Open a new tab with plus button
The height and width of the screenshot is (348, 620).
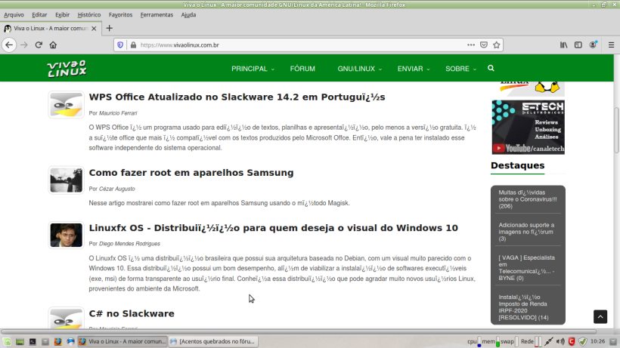(x=109, y=29)
